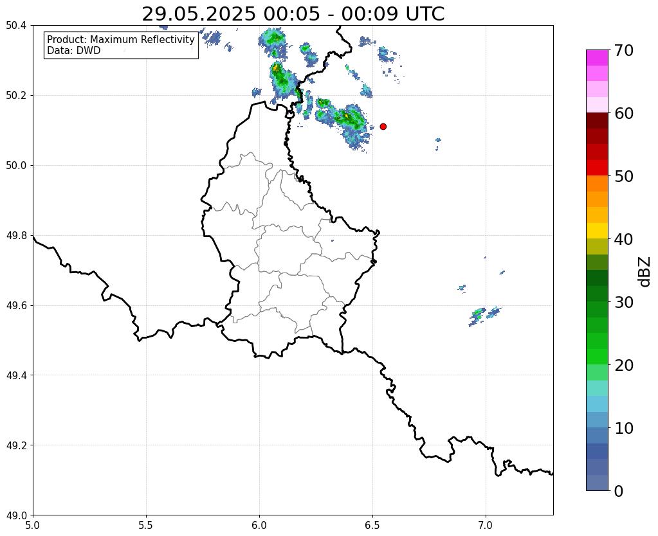Click latitude axis label 49.8
The height and width of the screenshot is (536, 658).
pos(16,236)
